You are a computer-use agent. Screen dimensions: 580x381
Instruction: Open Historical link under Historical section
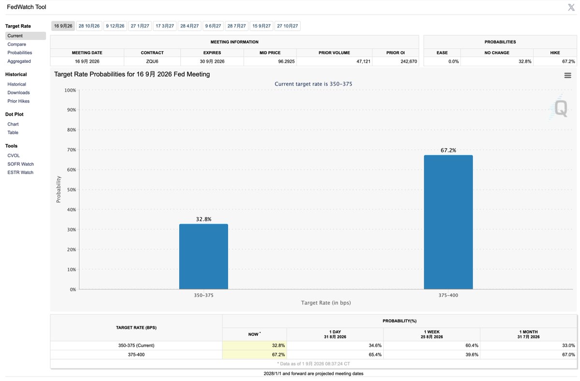pos(17,84)
